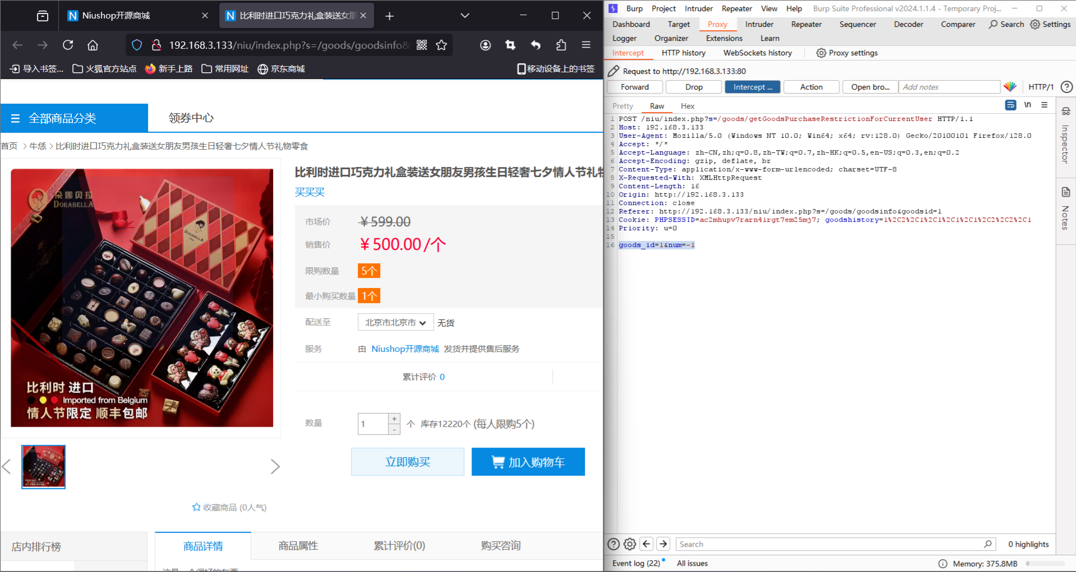Open Burp Suite Settings
The image size is (1076, 572).
pyautogui.click(x=1051, y=24)
